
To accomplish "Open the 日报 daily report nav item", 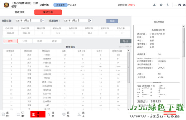I will (38, 114).
